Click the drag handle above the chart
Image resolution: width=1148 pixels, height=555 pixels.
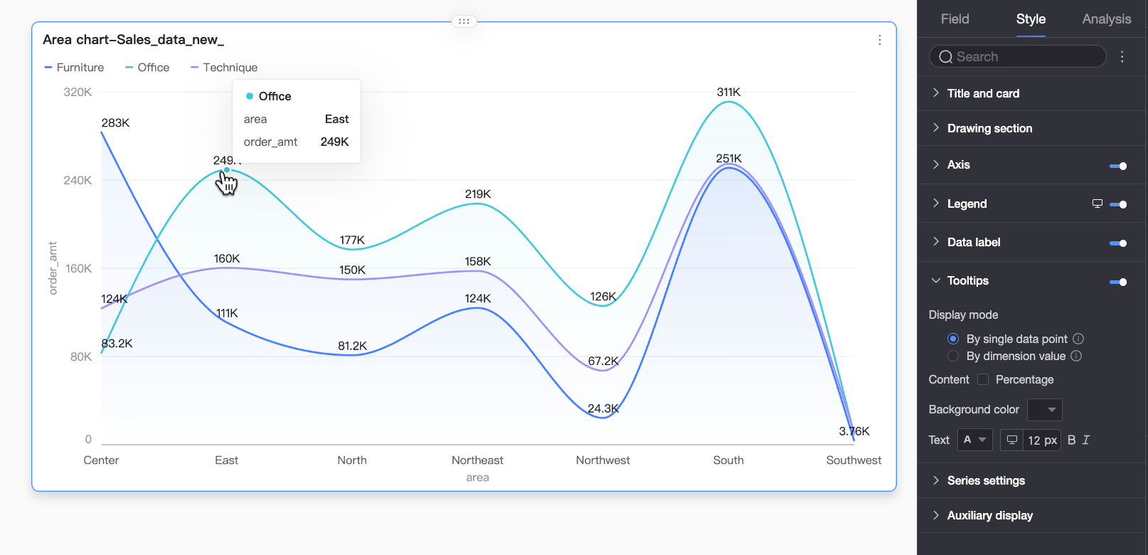tap(464, 21)
